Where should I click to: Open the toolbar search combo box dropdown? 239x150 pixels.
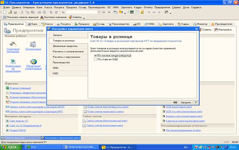click(x=99, y=12)
